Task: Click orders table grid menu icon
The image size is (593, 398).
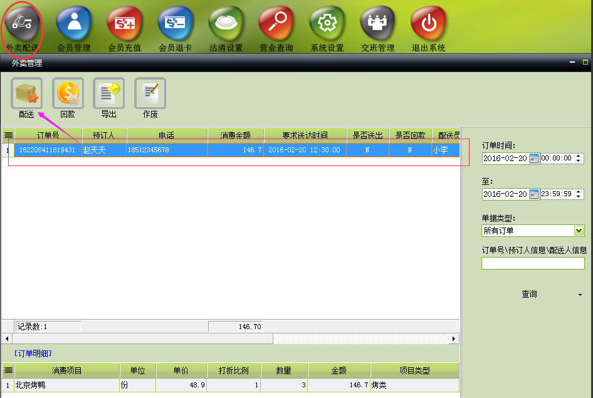Action: [8, 135]
